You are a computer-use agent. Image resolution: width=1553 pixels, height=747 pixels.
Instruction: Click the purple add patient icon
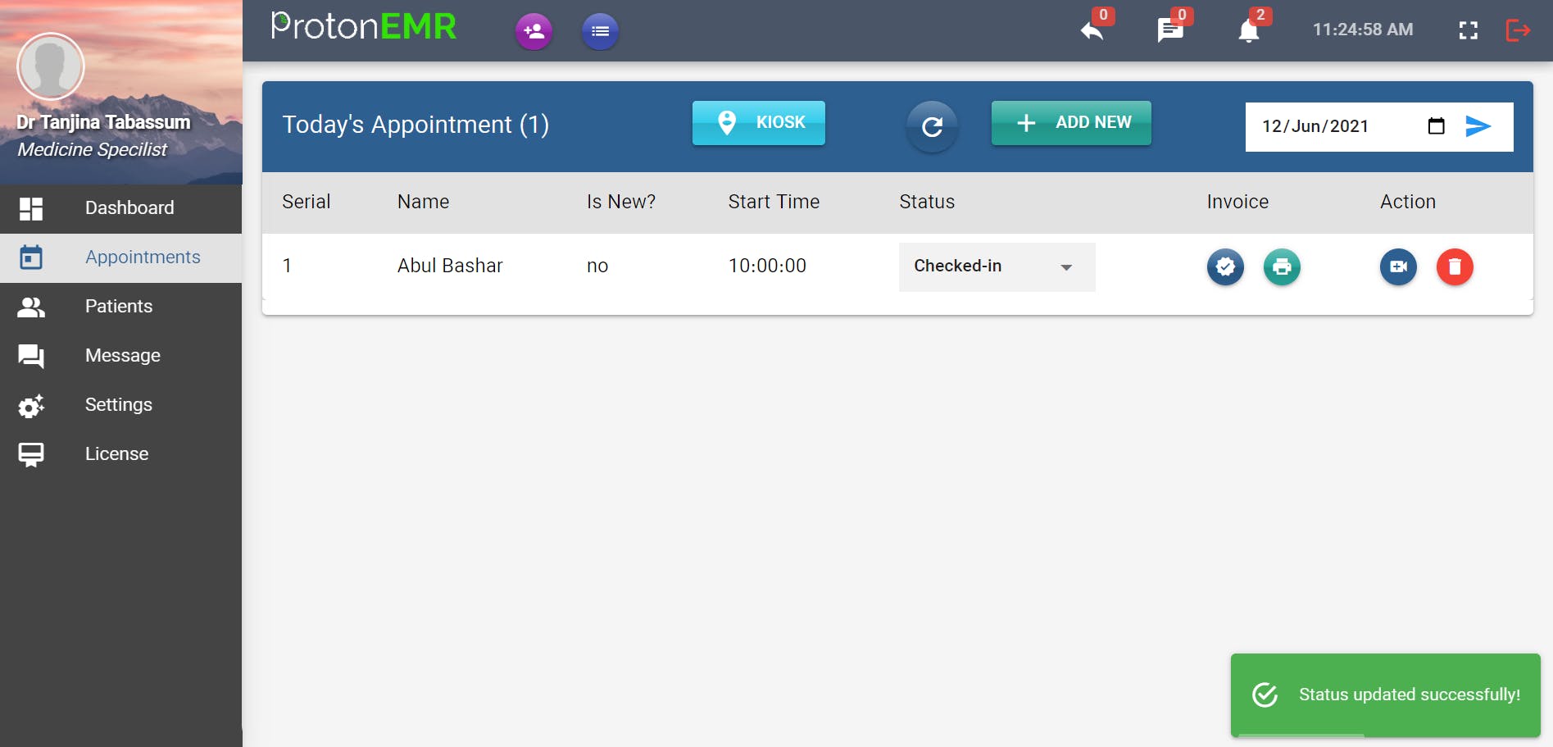[x=534, y=31]
